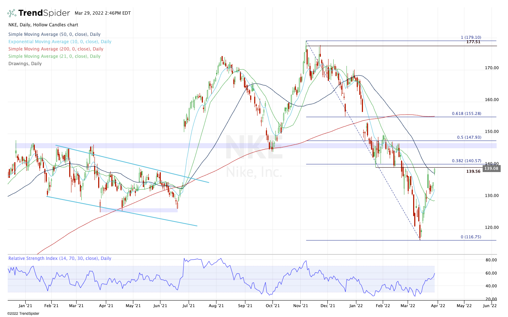Viewport: 508px width, 317px height.
Task: Click 40.00 on the RSI axis
Action: tap(491, 286)
